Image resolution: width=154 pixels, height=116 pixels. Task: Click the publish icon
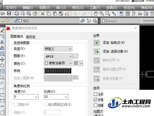[x=29, y=14]
